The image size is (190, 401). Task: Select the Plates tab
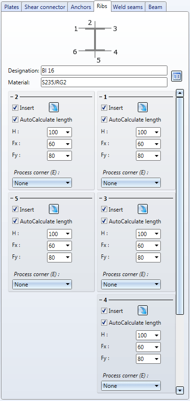(11, 7)
